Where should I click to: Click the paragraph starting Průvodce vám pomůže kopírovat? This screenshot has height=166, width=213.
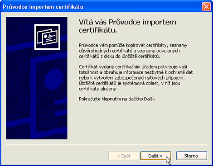(x=133, y=51)
